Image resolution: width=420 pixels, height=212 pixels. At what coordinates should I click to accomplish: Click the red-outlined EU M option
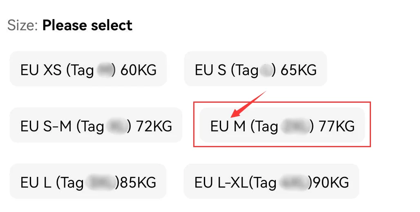(282, 126)
